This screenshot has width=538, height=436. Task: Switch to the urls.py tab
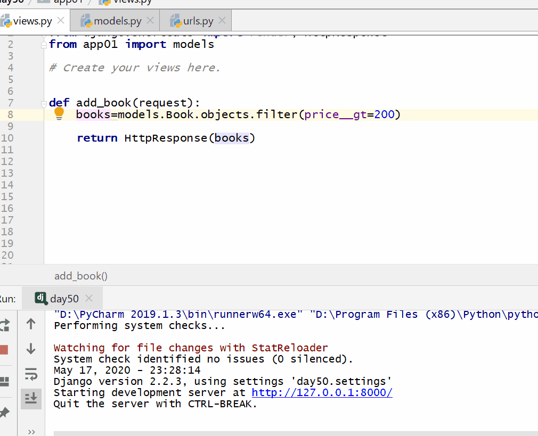[x=198, y=21]
